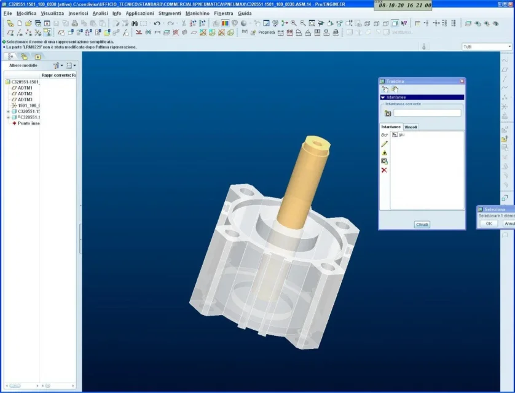Open a file with the folder icon
Screen dimensions: 515x393
pyautogui.click(x=28, y=23)
